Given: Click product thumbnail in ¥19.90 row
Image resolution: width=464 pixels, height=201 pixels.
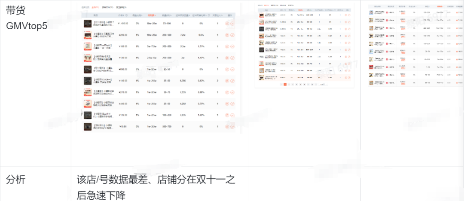Looking at the screenshot, I should click(88, 127).
